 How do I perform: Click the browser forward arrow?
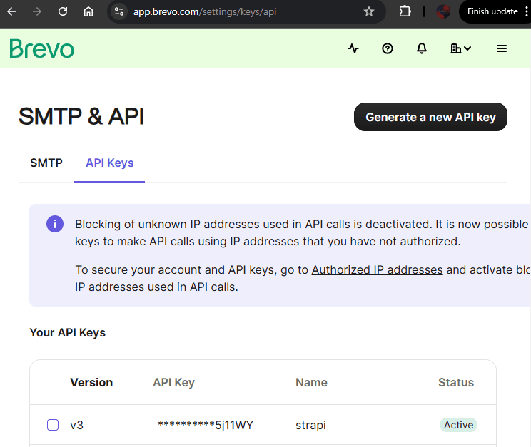point(36,11)
